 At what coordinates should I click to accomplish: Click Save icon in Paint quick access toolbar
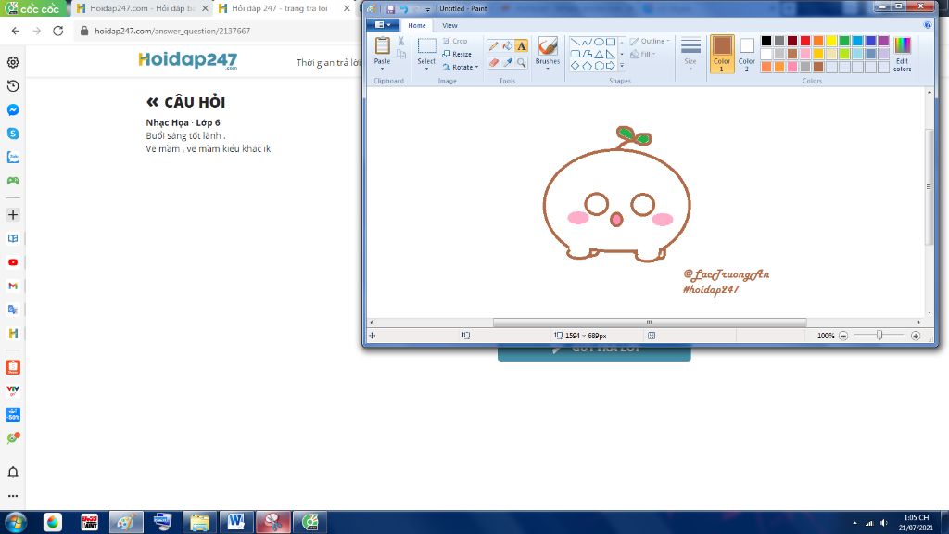click(x=390, y=8)
